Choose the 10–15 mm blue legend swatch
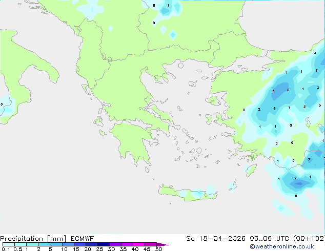The image size is (325, 251). (x=68, y=244)
